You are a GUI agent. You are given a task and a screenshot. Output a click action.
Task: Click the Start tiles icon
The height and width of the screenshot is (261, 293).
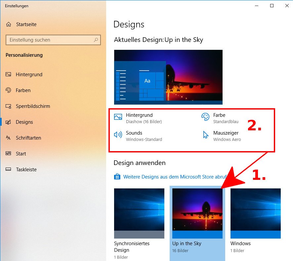[9, 154]
